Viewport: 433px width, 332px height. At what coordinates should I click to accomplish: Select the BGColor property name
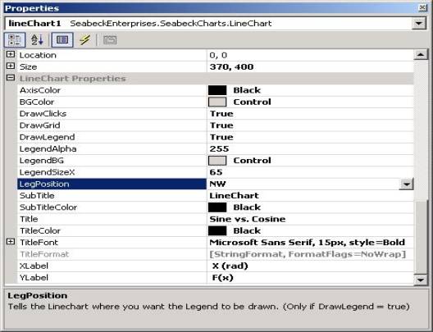[x=37, y=102]
